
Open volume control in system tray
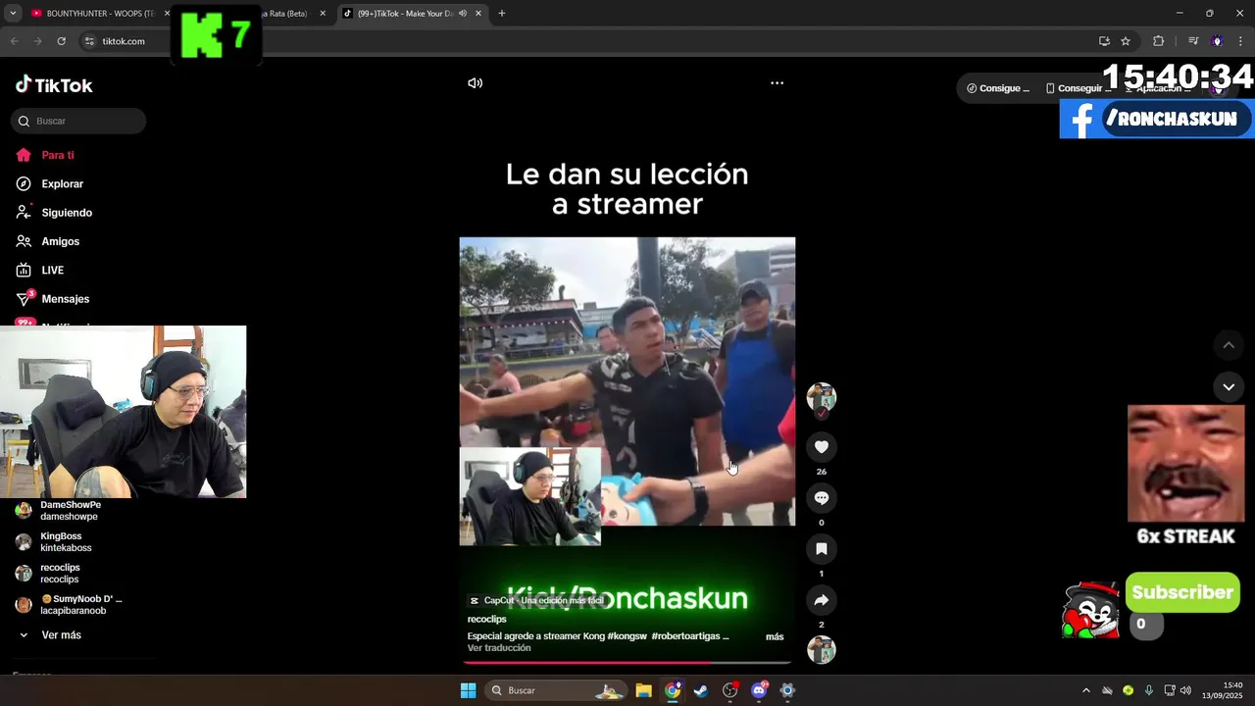click(x=1185, y=690)
